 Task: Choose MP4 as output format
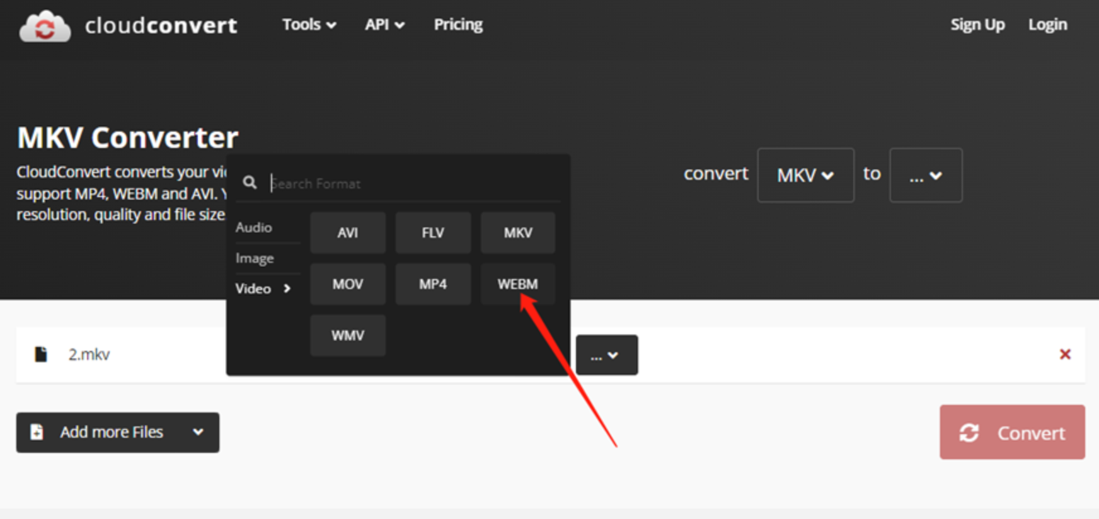coord(432,284)
